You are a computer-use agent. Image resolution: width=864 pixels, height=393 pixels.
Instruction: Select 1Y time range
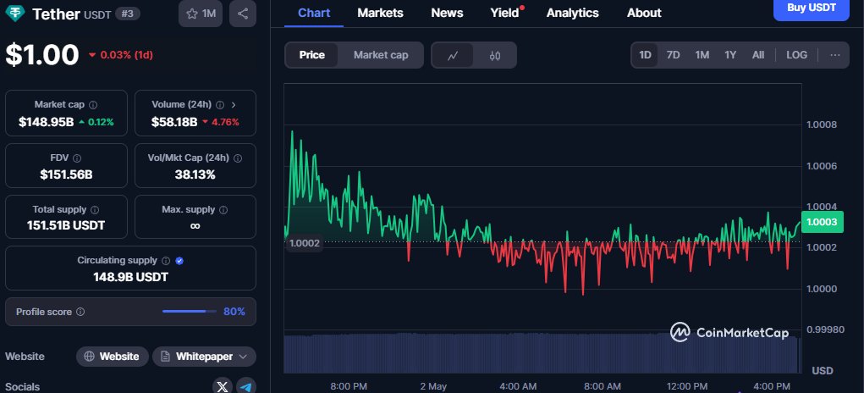(x=730, y=55)
